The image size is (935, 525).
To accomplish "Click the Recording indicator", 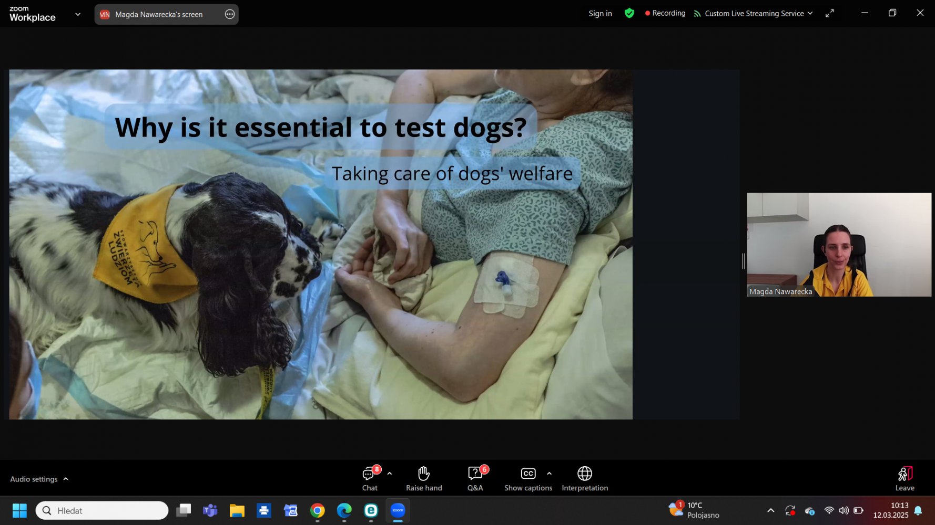I will coord(665,13).
